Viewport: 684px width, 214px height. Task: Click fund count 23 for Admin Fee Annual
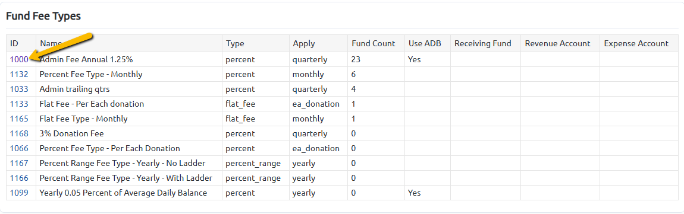click(356, 60)
